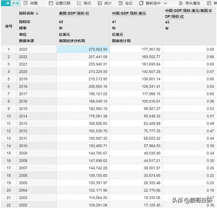The image size is (217, 208).
Task: Select the cell 22,770.66
Action: [136, 190]
